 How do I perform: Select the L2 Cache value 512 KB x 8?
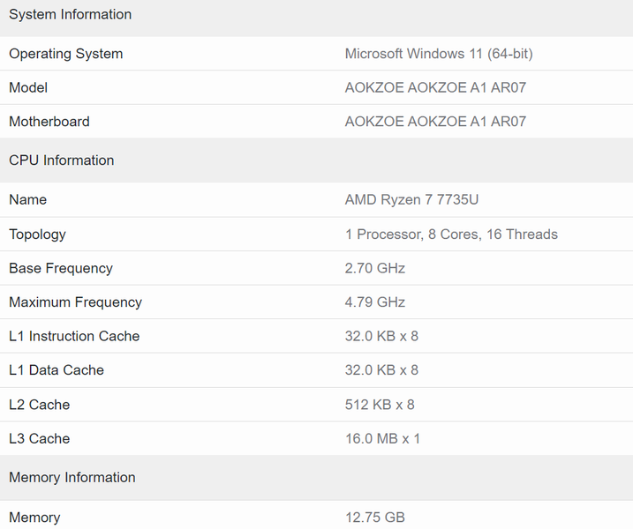coord(380,405)
